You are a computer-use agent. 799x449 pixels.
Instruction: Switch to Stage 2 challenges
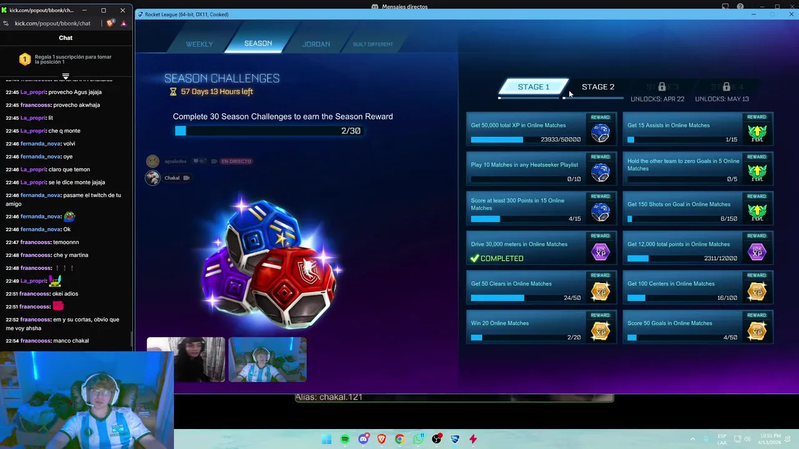[598, 87]
